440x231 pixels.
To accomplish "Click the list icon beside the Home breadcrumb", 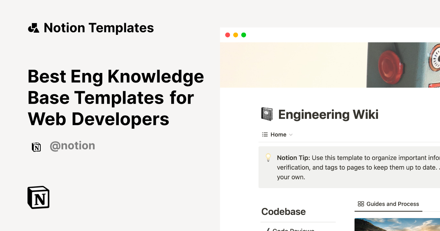I will click(x=264, y=135).
